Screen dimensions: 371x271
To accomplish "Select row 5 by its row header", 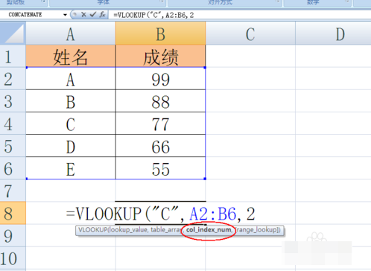I will tap(13, 146).
